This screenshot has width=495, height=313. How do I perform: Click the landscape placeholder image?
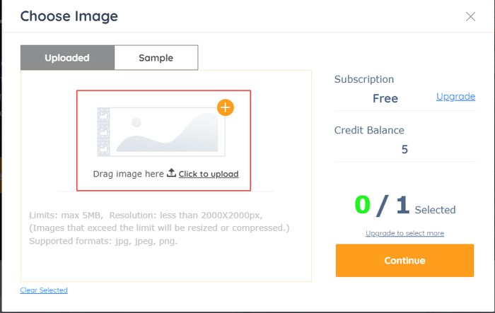(x=168, y=132)
